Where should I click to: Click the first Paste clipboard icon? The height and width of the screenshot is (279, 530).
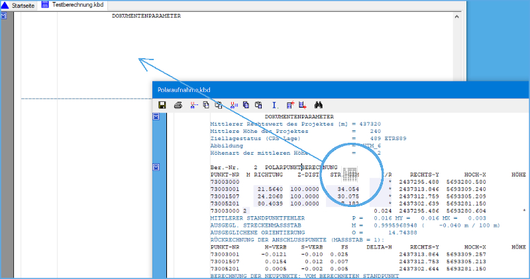point(219,104)
